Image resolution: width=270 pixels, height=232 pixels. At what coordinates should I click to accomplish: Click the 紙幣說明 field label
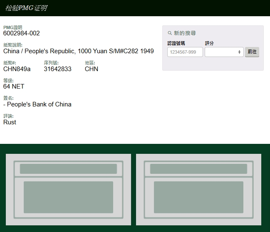coord(12,45)
